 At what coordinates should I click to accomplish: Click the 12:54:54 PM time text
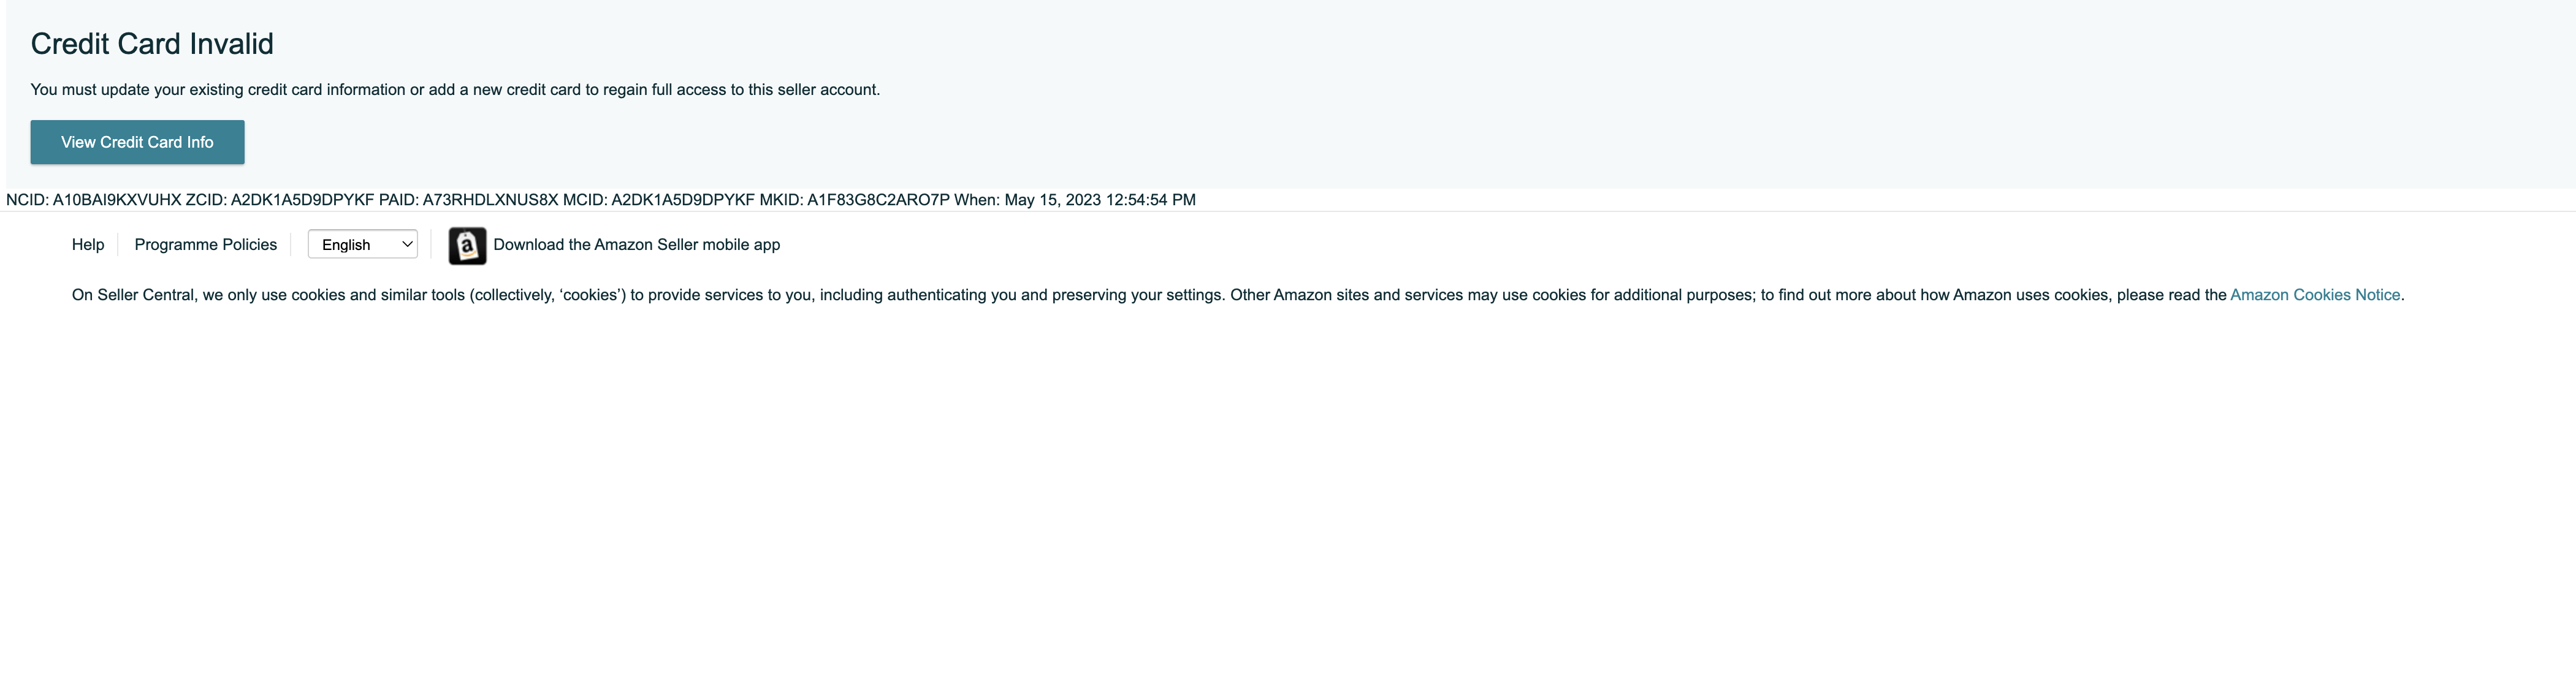[1150, 200]
